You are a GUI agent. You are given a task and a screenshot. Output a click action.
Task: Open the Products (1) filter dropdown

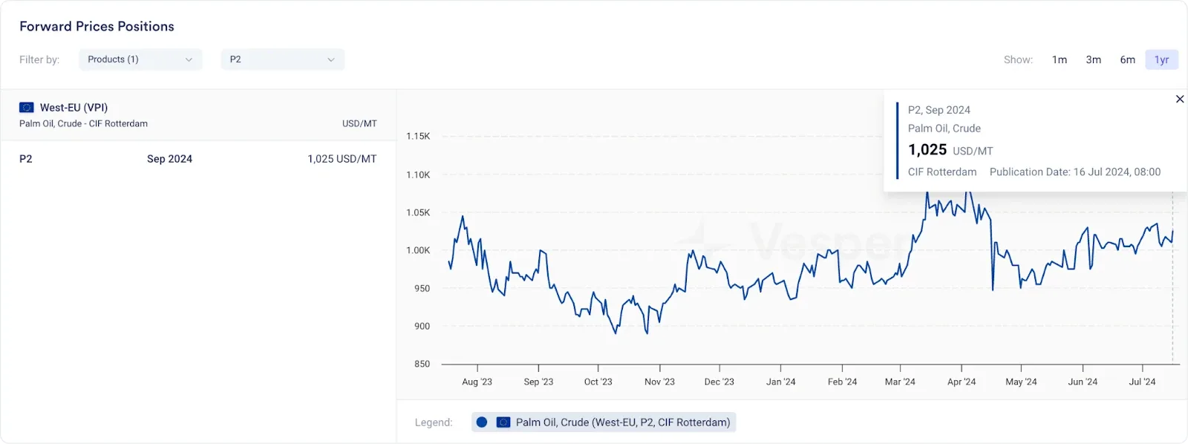[140, 59]
